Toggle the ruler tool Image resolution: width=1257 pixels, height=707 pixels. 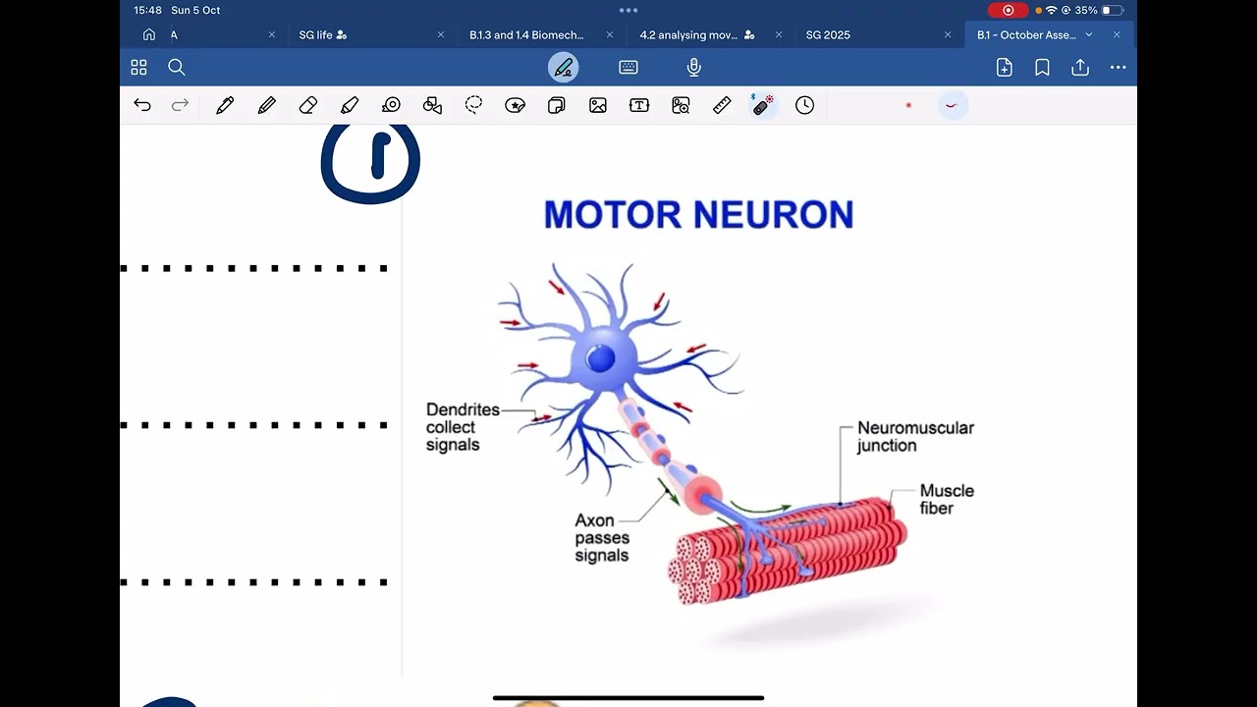point(722,105)
